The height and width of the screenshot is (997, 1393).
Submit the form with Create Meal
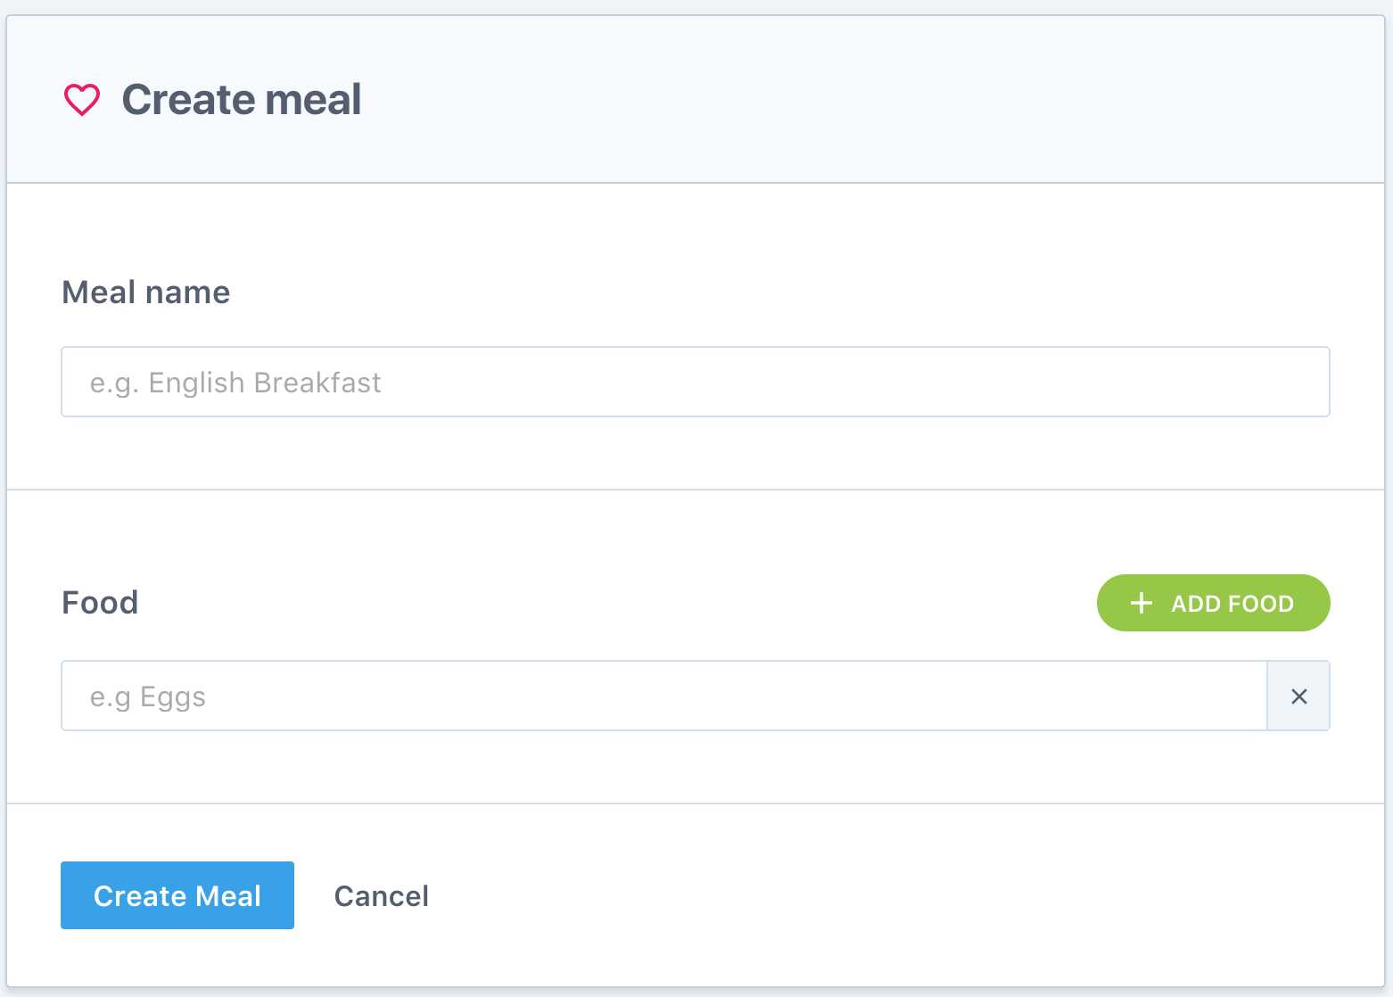click(177, 895)
